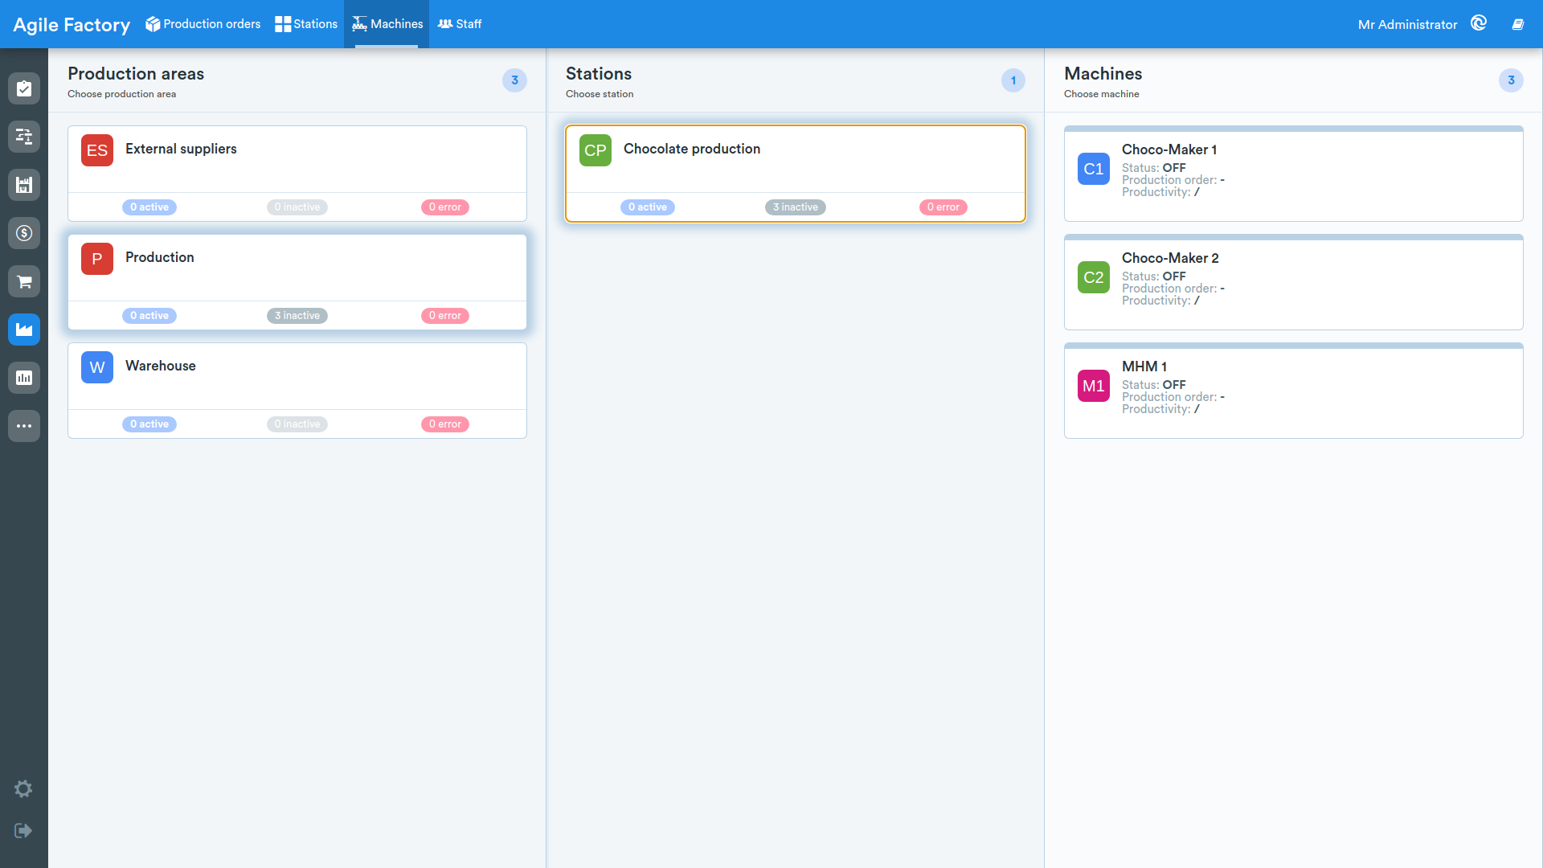Open the book help icon top right

[x=1518, y=24]
